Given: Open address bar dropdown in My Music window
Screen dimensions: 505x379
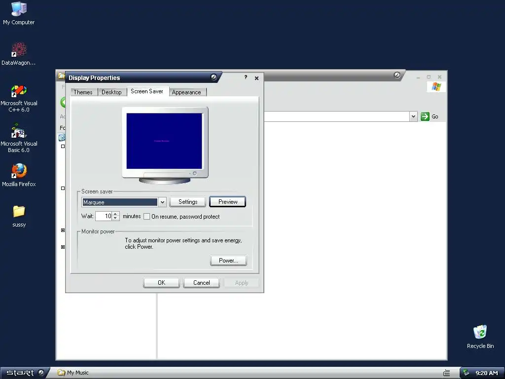Looking at the screenshot, I should [414, 116].
